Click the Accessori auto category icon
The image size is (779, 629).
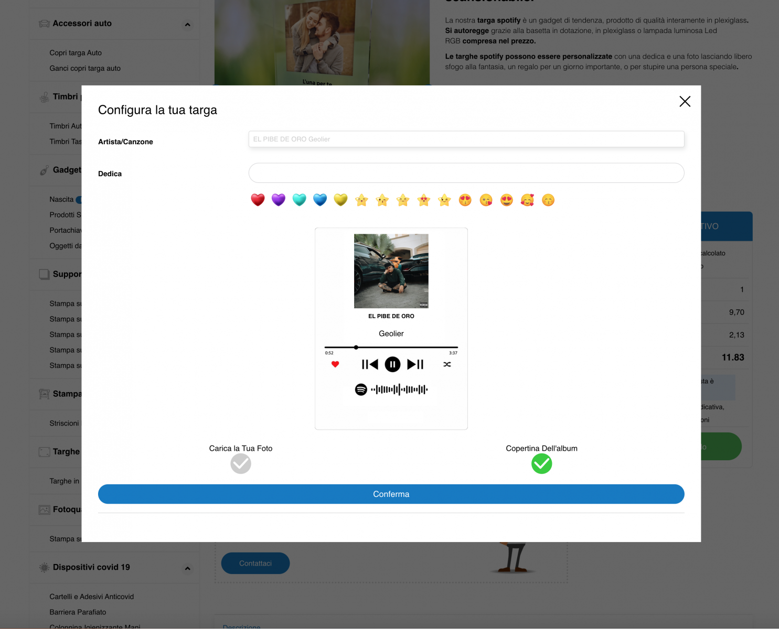45,24
